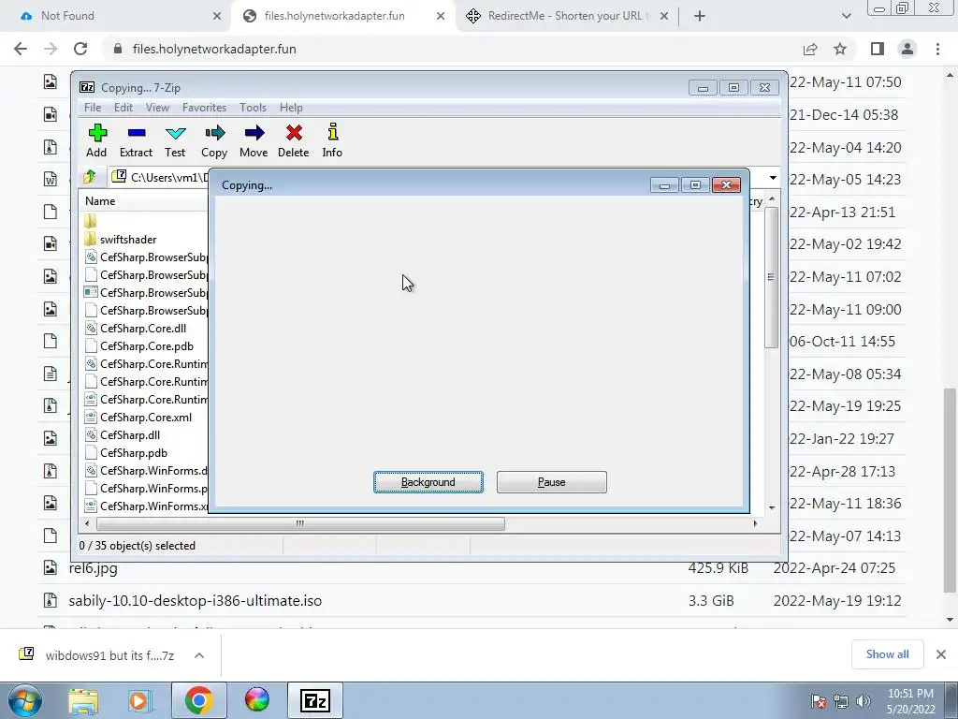The width and height of the screenshot is (958, 719).
Task: Open the Edit menu in 7-Zip
Action: pyautogui.click(x=123, y=108)
